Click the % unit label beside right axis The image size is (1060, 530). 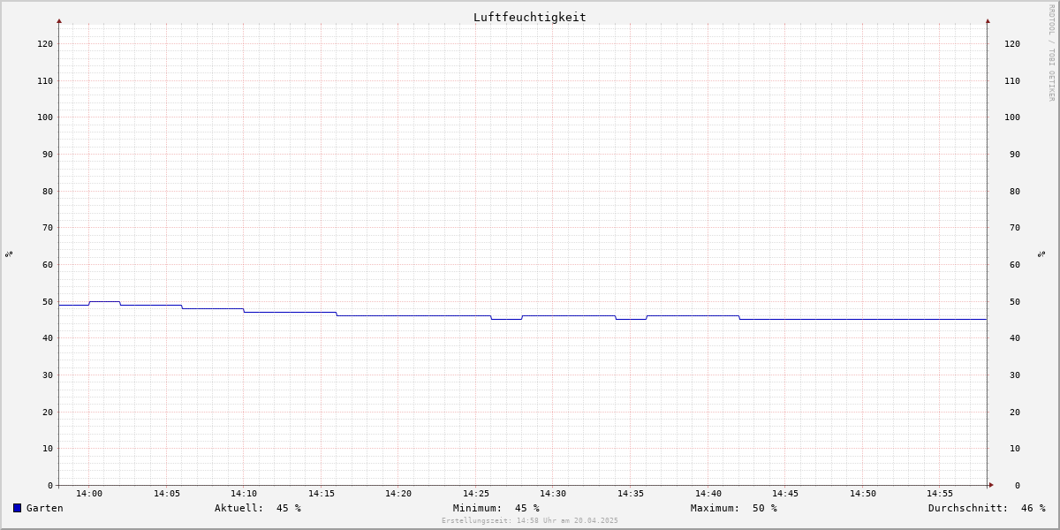[1041, 254]
